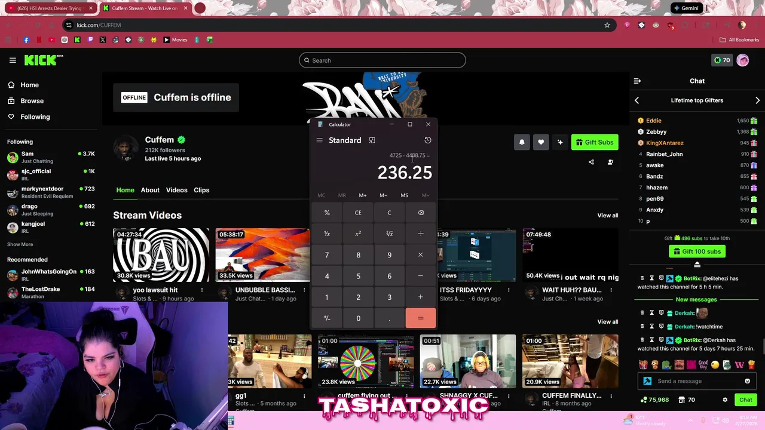
Task: Open View all for Stream Videos
Action: pos(608,216)
